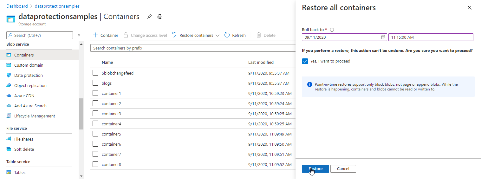Click the time field 11:15:00 AM

point(431,37)
